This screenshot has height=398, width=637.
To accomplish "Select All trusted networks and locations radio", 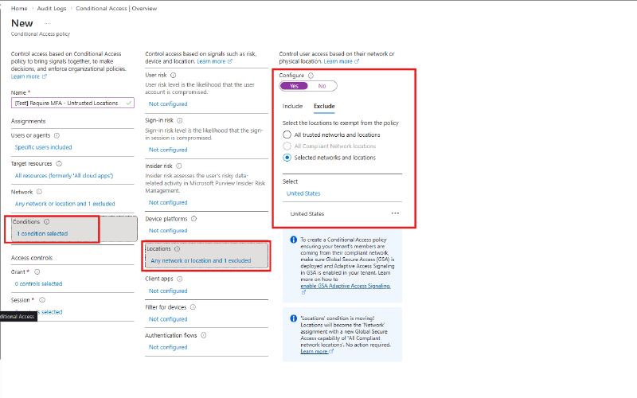I will click(x=287, y=135).
